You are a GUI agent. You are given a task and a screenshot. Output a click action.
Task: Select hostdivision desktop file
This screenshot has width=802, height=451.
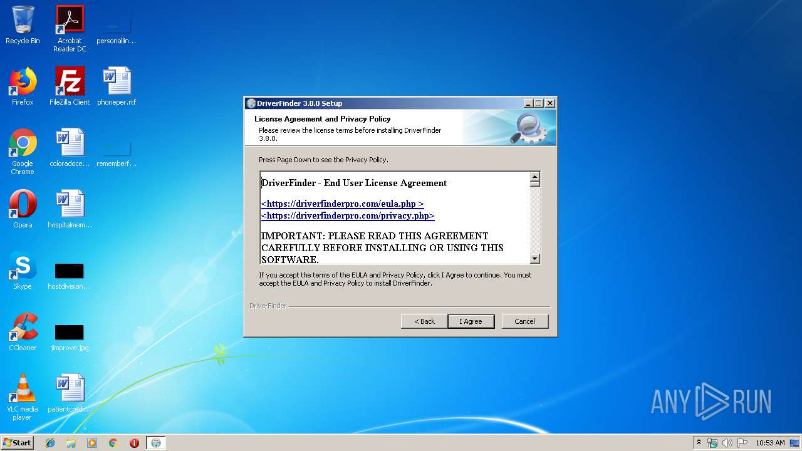tap(69, 276)
